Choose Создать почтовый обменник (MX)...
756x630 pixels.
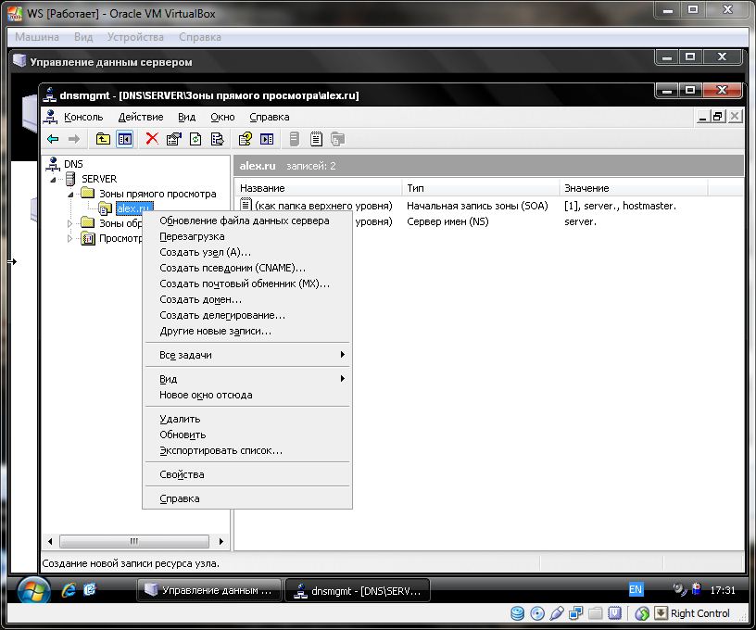[247, 283]
